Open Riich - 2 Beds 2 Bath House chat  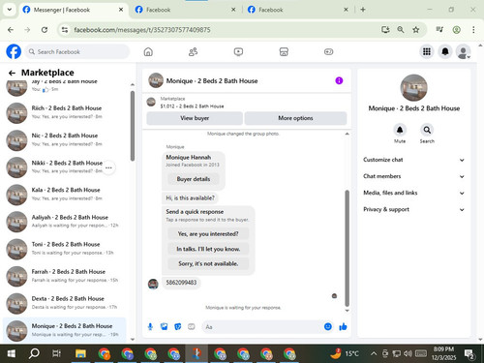(65, 113)
